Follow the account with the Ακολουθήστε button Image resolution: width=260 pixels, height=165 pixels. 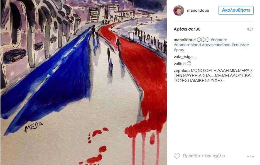(x=236, y=10)
